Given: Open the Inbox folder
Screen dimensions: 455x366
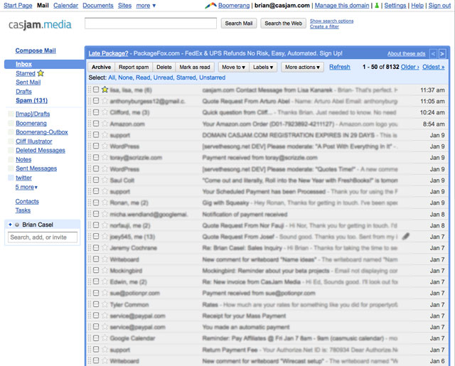Looking at the screenshot, I should pyautogui.click(x=23, y=64).
